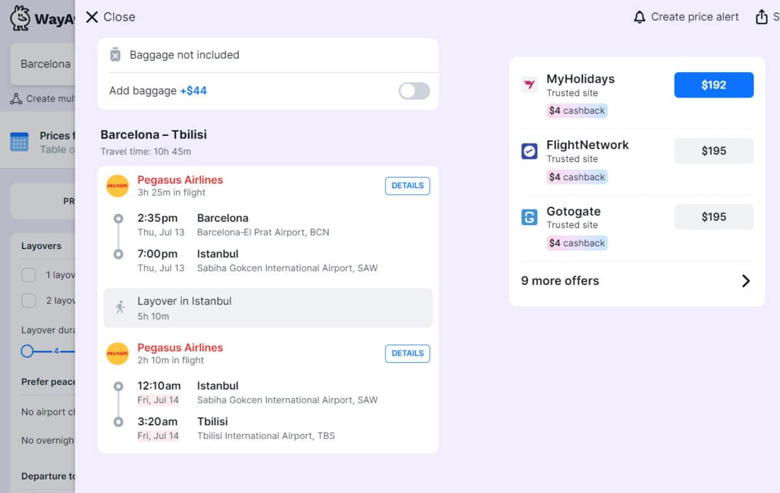Image resolution: width=780 pixels, height=493 pixels.
Task: Click the Barcelona origin field
Action: tap(45, 64)
